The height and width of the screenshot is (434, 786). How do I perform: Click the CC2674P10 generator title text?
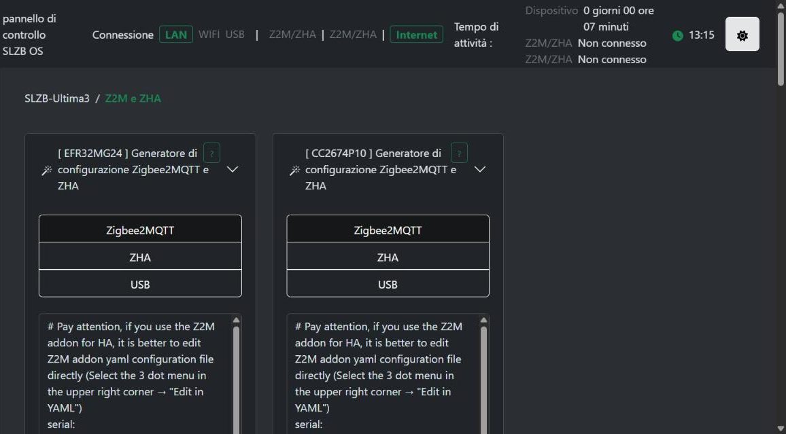[x=381, y=169]
